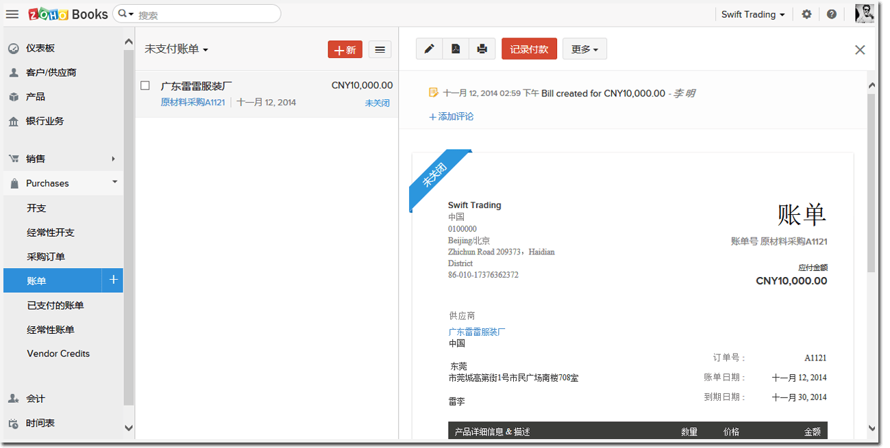890x448 pixels.
Task: Select 账单 bills in sidebar
Action: (53, 280)
